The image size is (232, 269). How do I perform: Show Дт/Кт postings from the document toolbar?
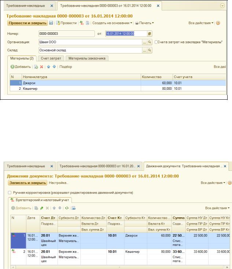pyautogui.click(x=82, y=23)
